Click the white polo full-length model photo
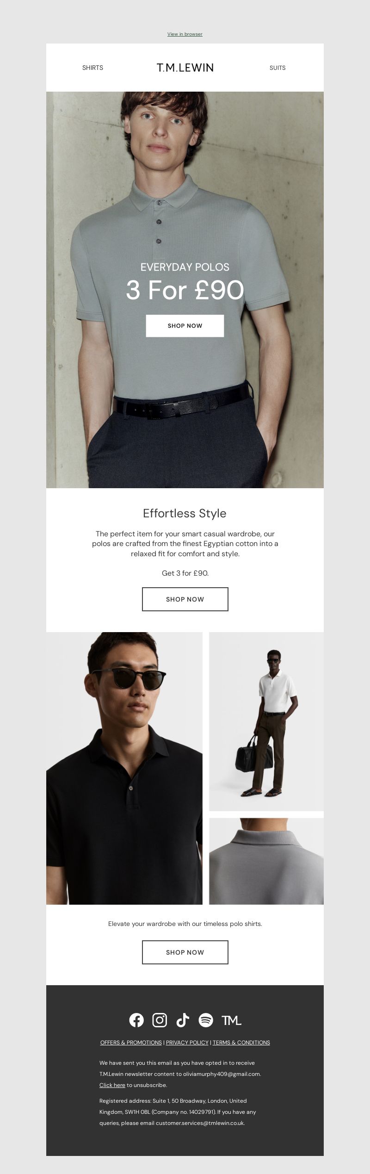This screenshot has width=370, height=1174. pyautogui.click(x=266, y=721)
